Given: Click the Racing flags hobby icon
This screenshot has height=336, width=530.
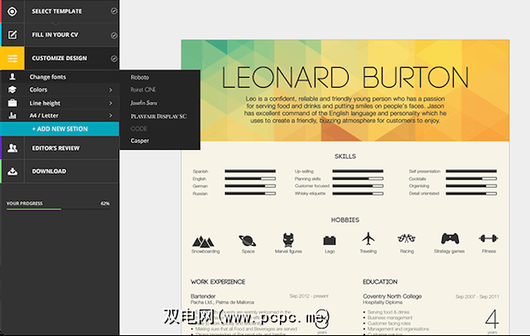Looking at the screenshot, I should (407, 238).
